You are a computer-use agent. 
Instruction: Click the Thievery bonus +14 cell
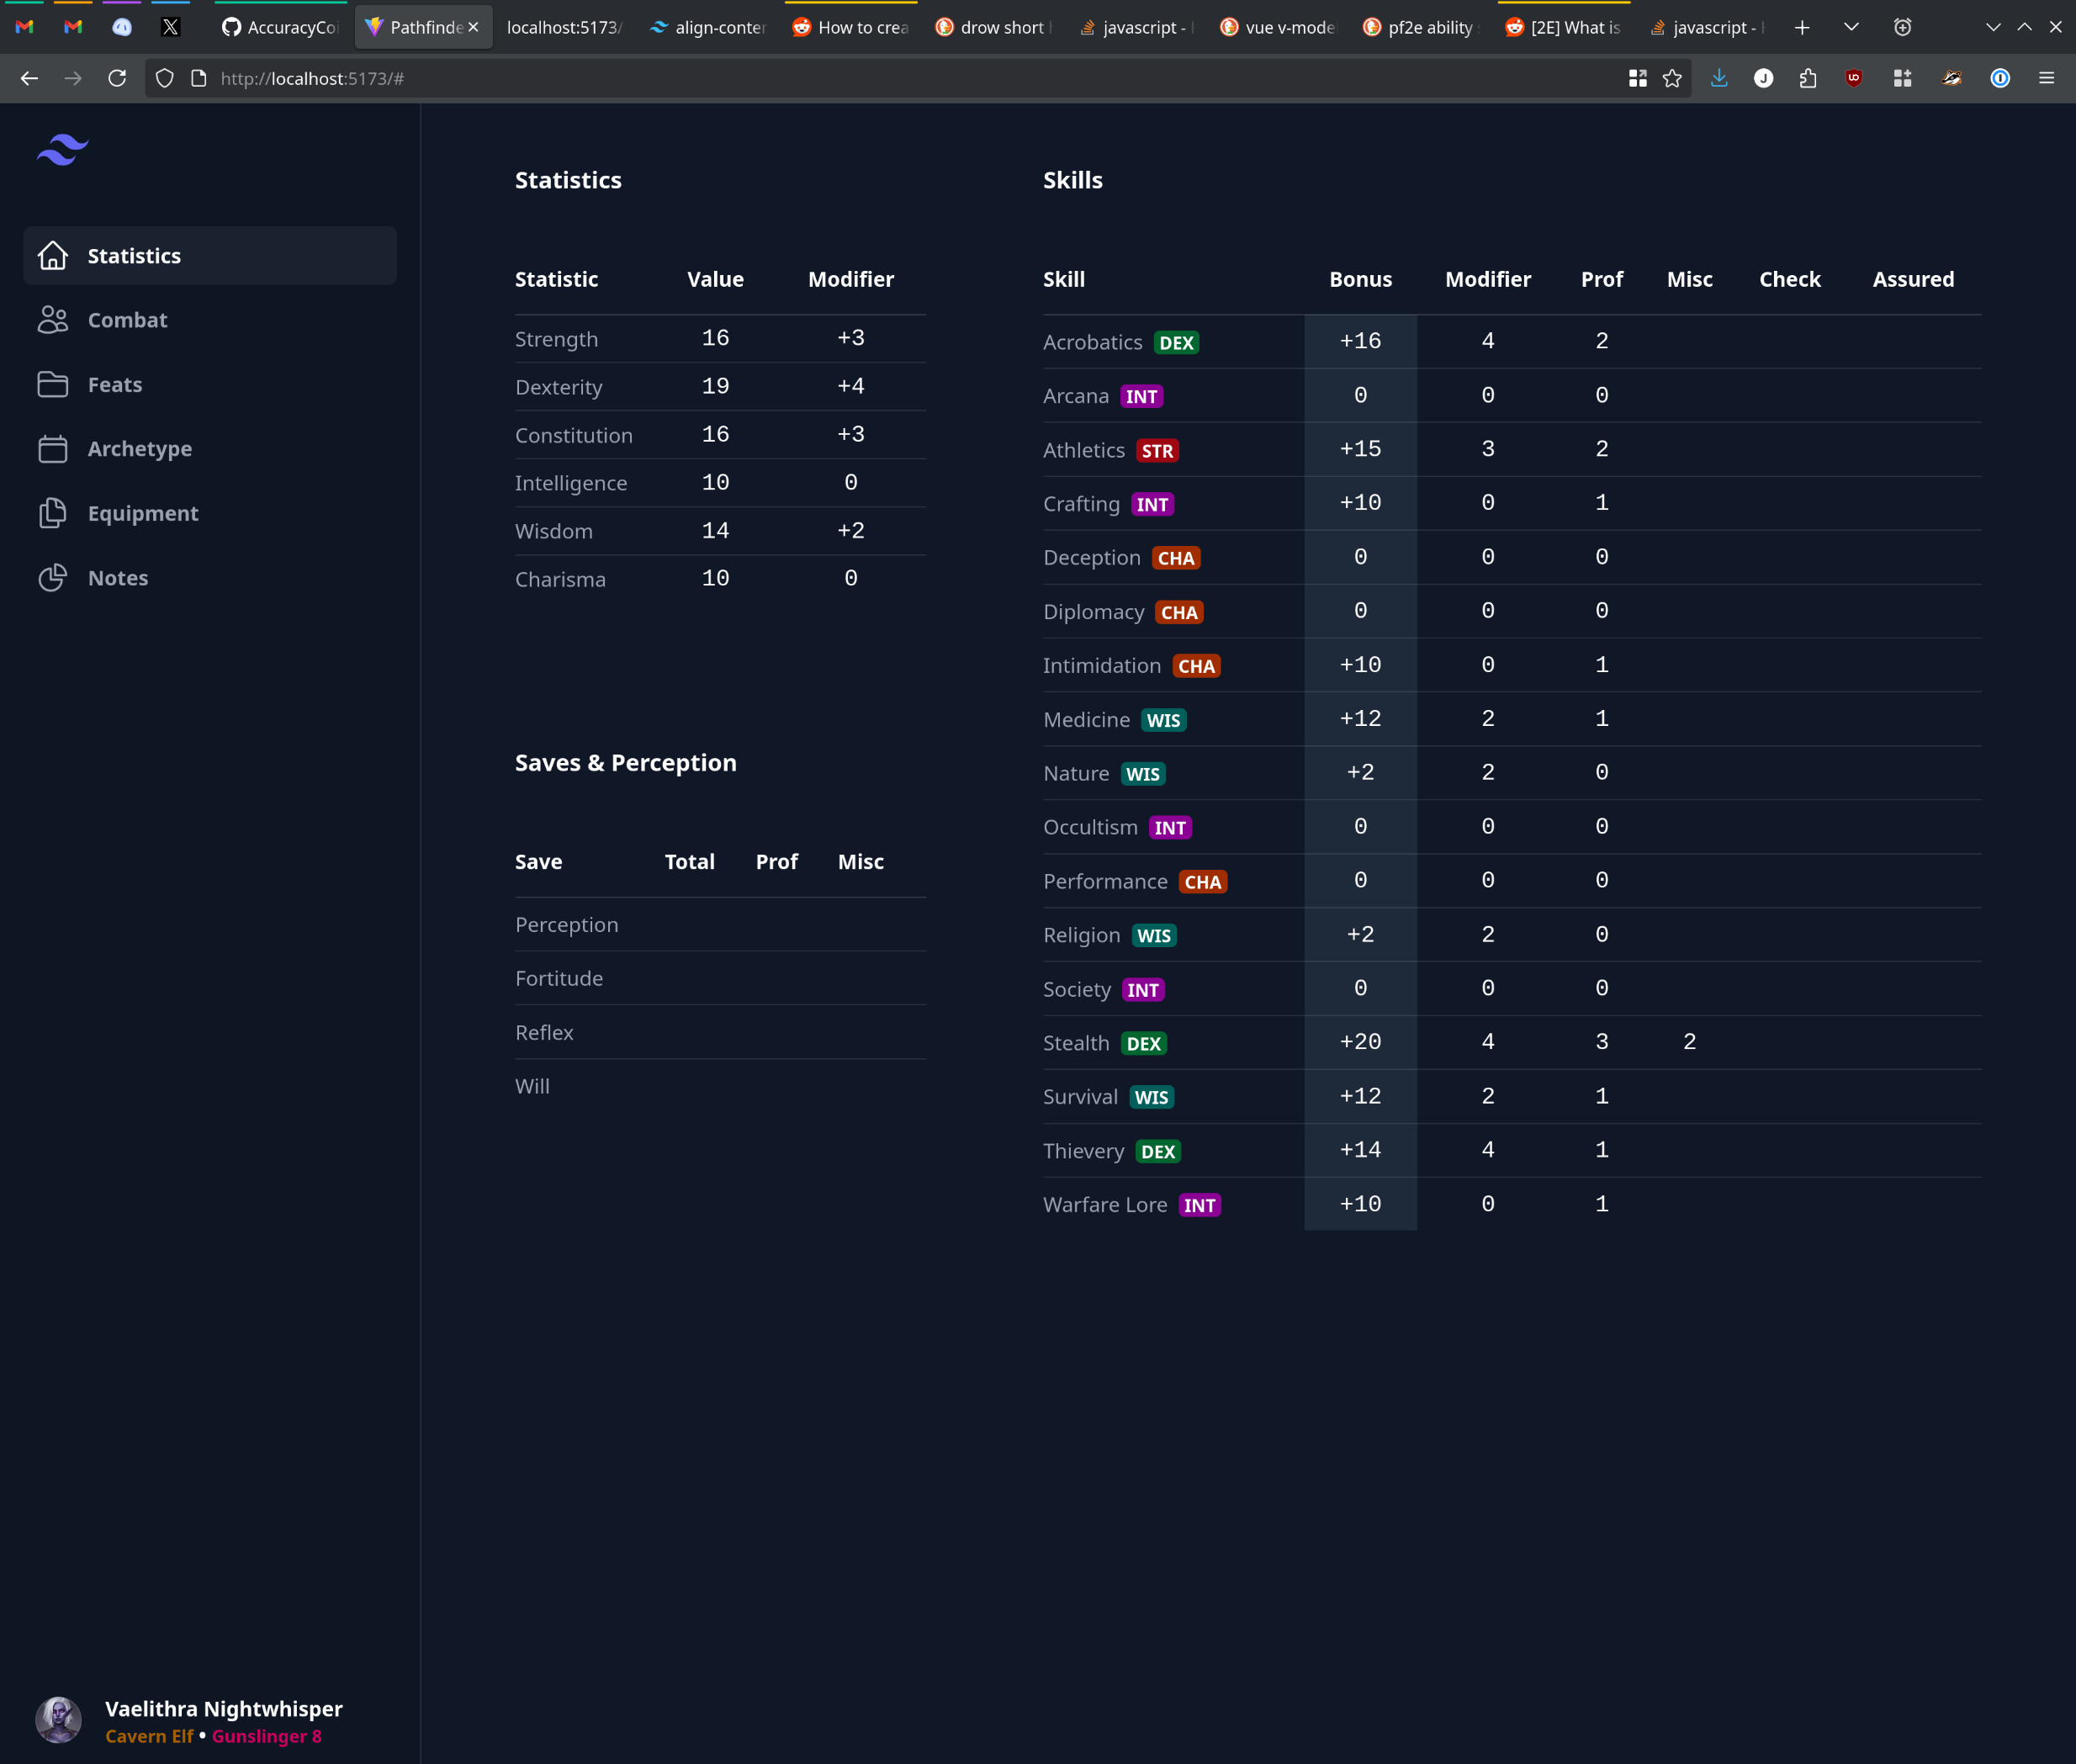pyautogui.click(x=1360, y=1150)
